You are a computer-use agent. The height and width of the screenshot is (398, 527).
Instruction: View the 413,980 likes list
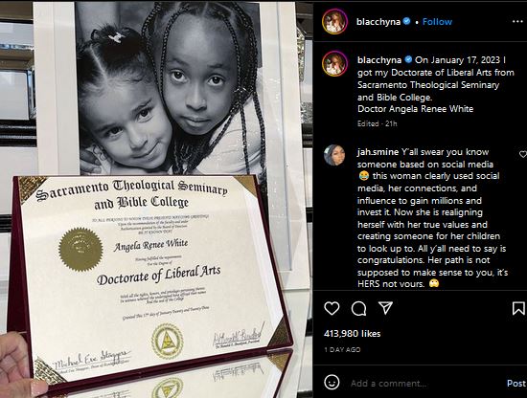click(352, 334)
